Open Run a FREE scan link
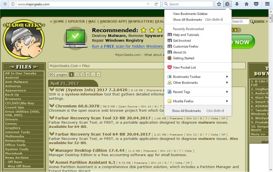 [128, 46]
